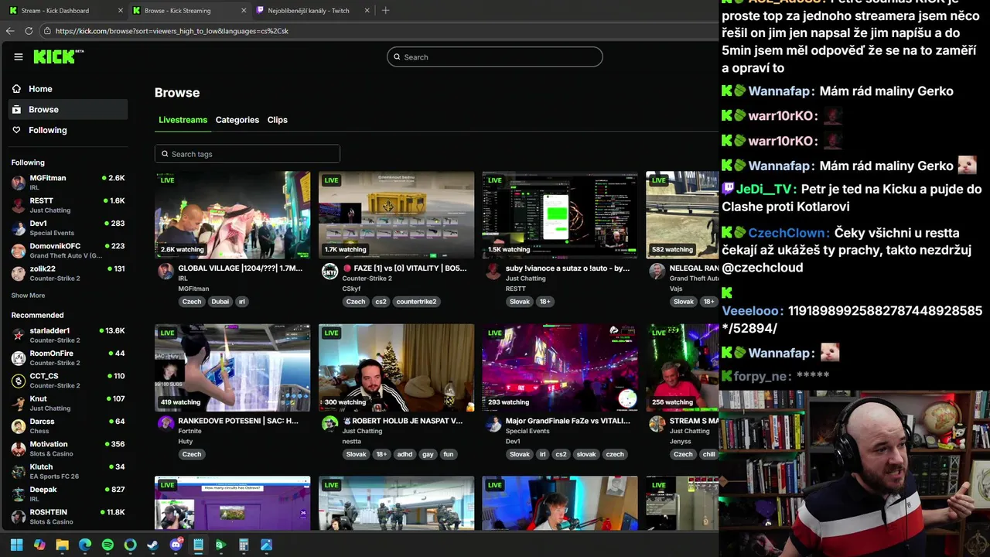Open the hamburger sidebar menu
The width and height of the screenshot is (990, 557).
tap(19, 56)
